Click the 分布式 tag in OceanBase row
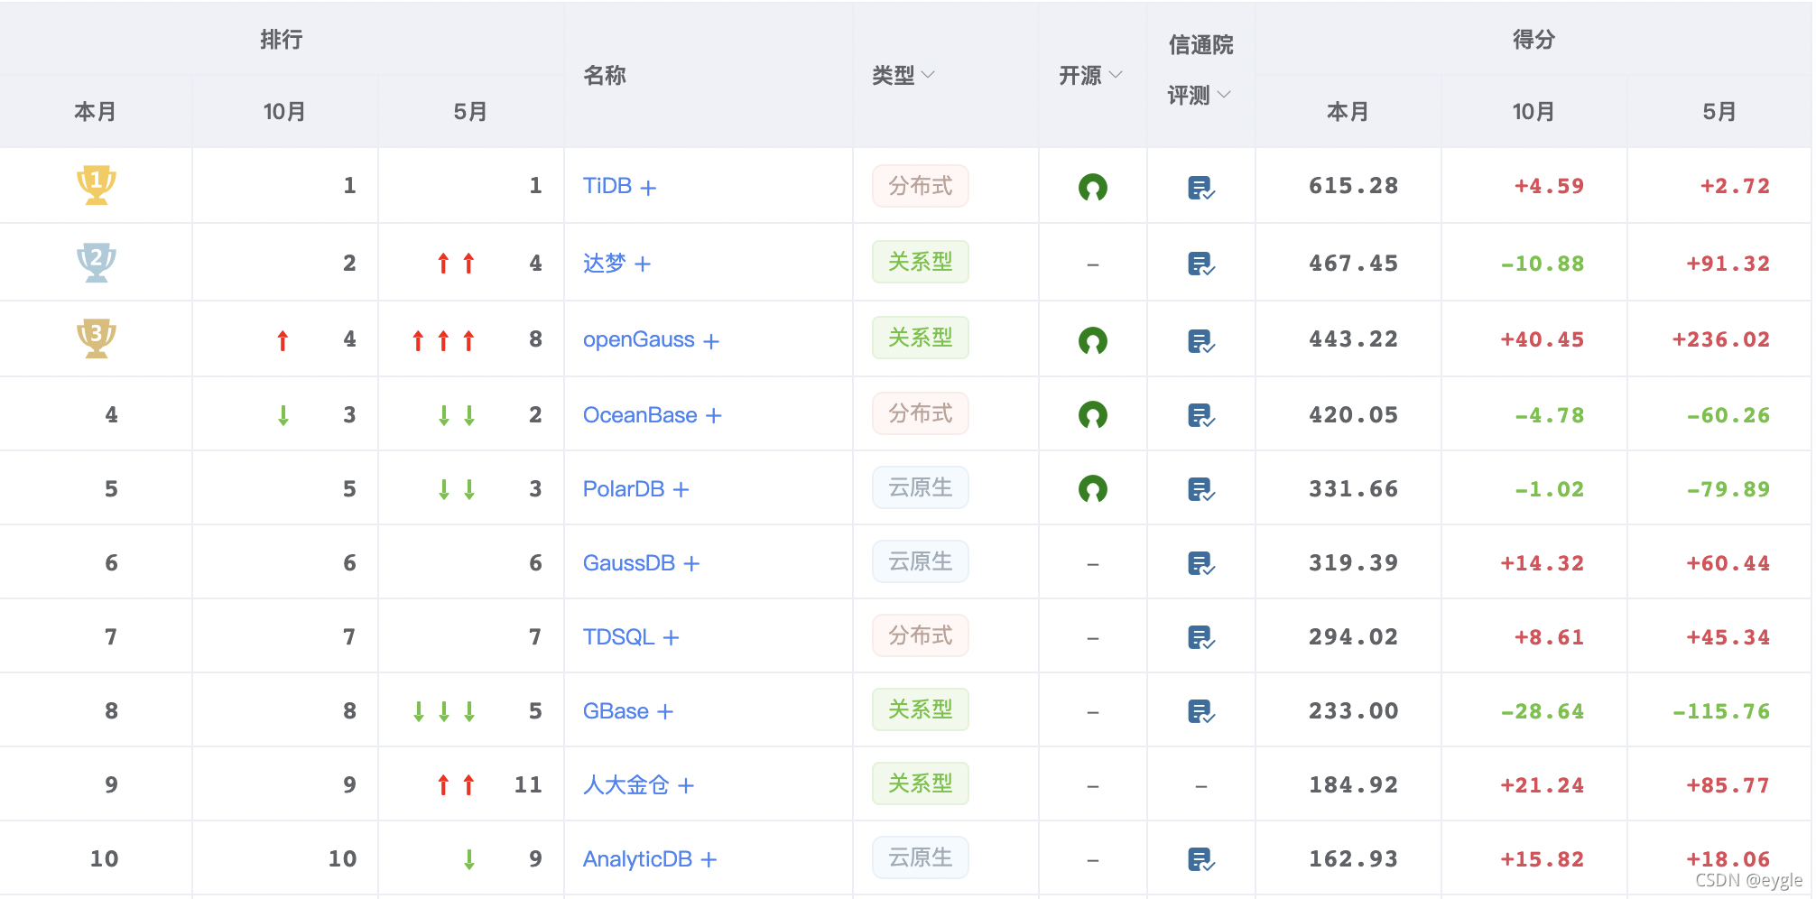The height and width of the screenshot is (899, 1816). [920, 413]
